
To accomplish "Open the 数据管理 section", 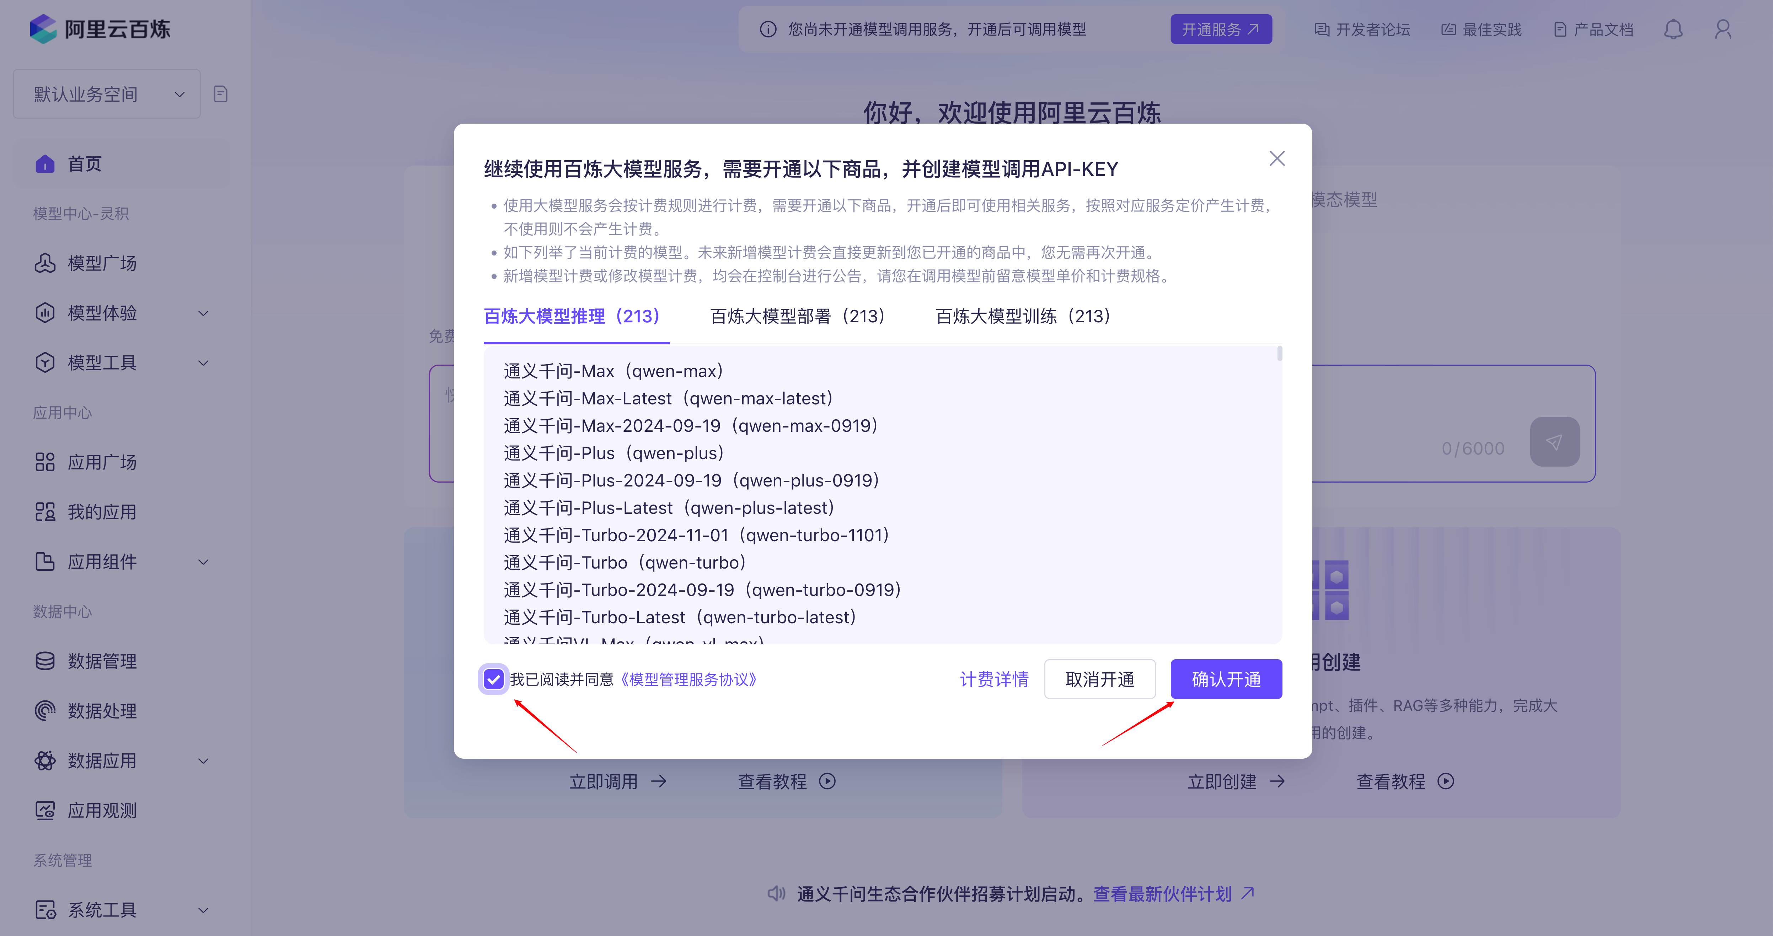I will coord(103,661).
